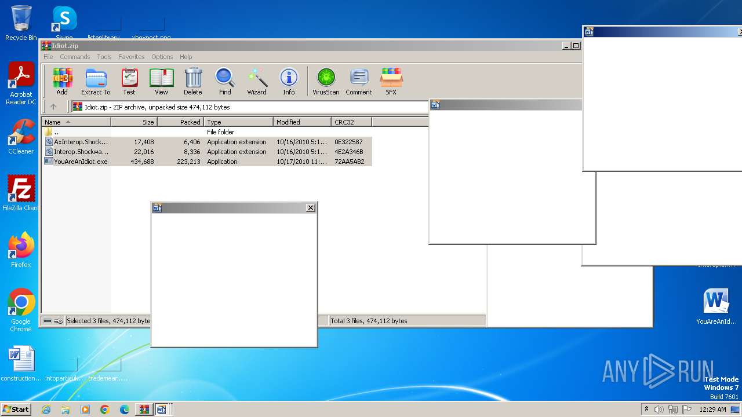Click the Comment toolbar icon

(x=359, y=81)
